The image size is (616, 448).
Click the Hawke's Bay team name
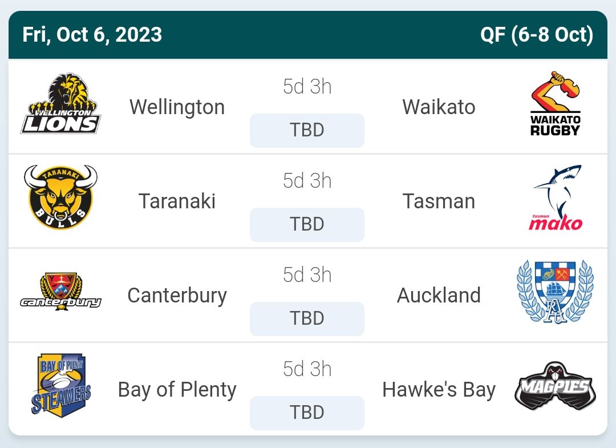coord(439,389)
